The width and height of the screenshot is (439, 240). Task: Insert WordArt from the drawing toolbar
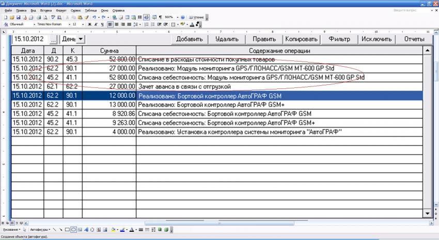[86, 229]
